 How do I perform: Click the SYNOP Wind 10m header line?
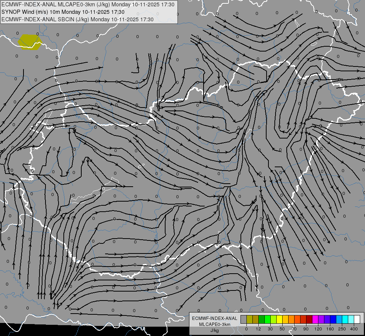point(63,12)
